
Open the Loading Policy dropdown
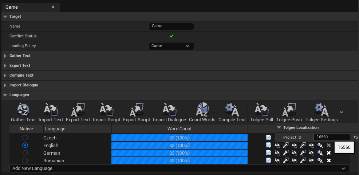tap(171, 46)
